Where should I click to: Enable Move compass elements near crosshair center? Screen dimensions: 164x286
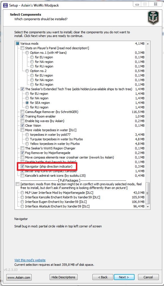pyautogui.click(x=22, y=158)
